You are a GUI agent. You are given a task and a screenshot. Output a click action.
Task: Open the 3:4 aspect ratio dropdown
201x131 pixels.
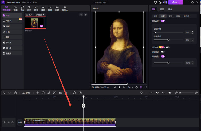pyautogui.click(x=130, y=87)
